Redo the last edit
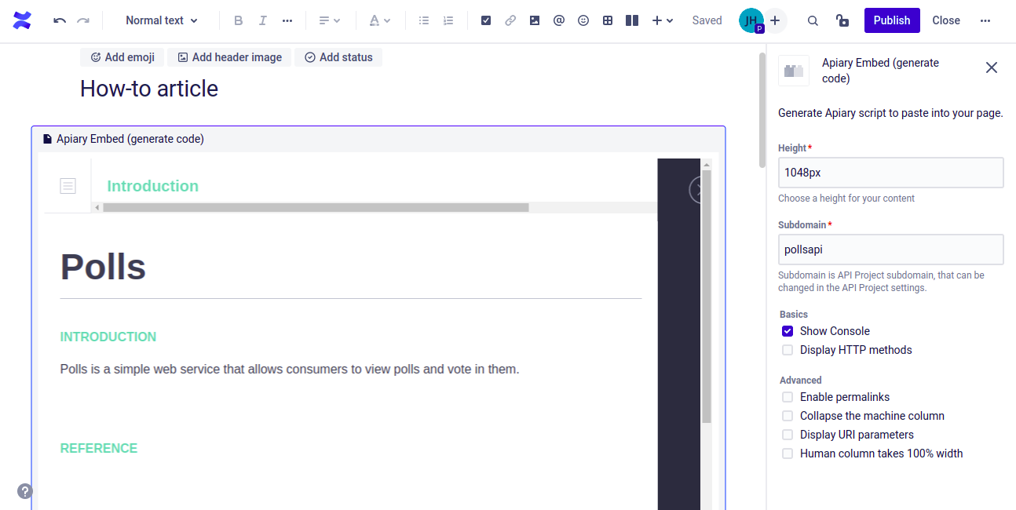 click(x=83, y=21)
